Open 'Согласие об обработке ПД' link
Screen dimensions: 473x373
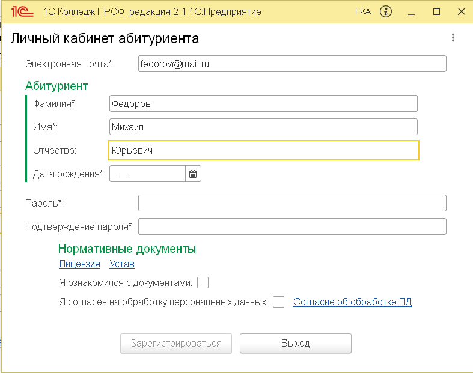click(352, 302)
